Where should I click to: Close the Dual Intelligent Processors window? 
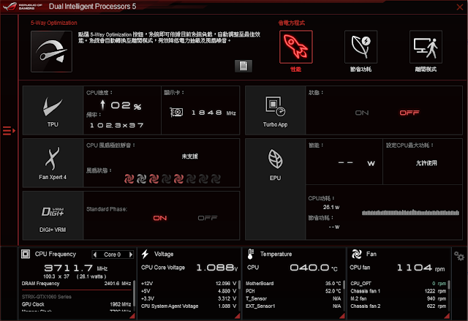click(460, 7)
